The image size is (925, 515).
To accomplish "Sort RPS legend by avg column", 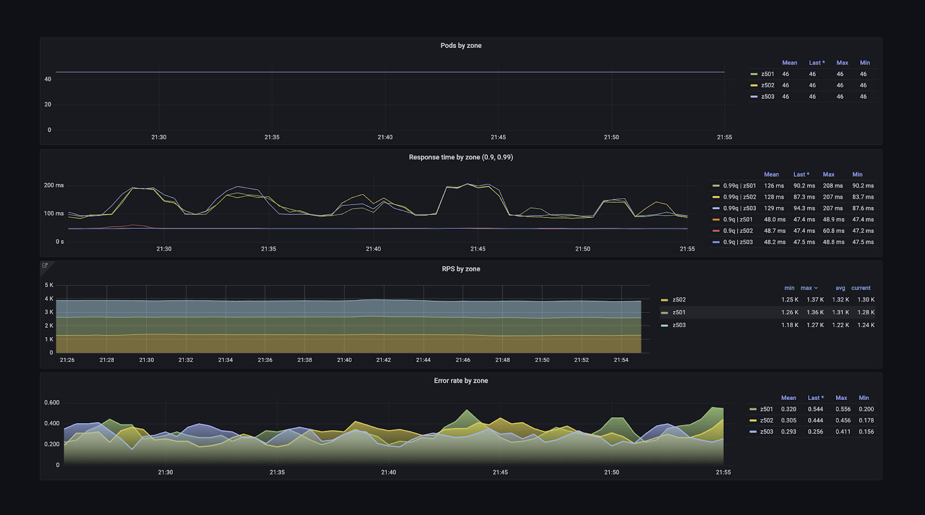I will pos(840,288).
